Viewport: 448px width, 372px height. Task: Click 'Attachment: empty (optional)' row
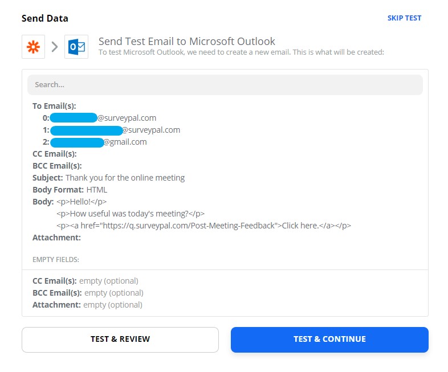(x=87, y=305)
